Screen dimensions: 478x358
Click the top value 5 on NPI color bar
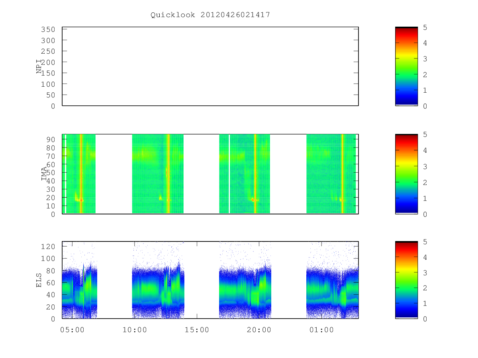tap(425, 27)
